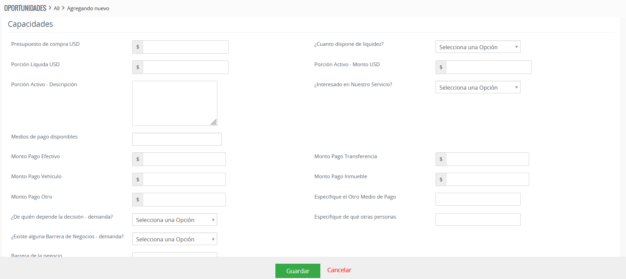Click the ¿Cuanto dispone de liquidez? label
The height and width of the screenshot is (279, 626).
point(349,44)
